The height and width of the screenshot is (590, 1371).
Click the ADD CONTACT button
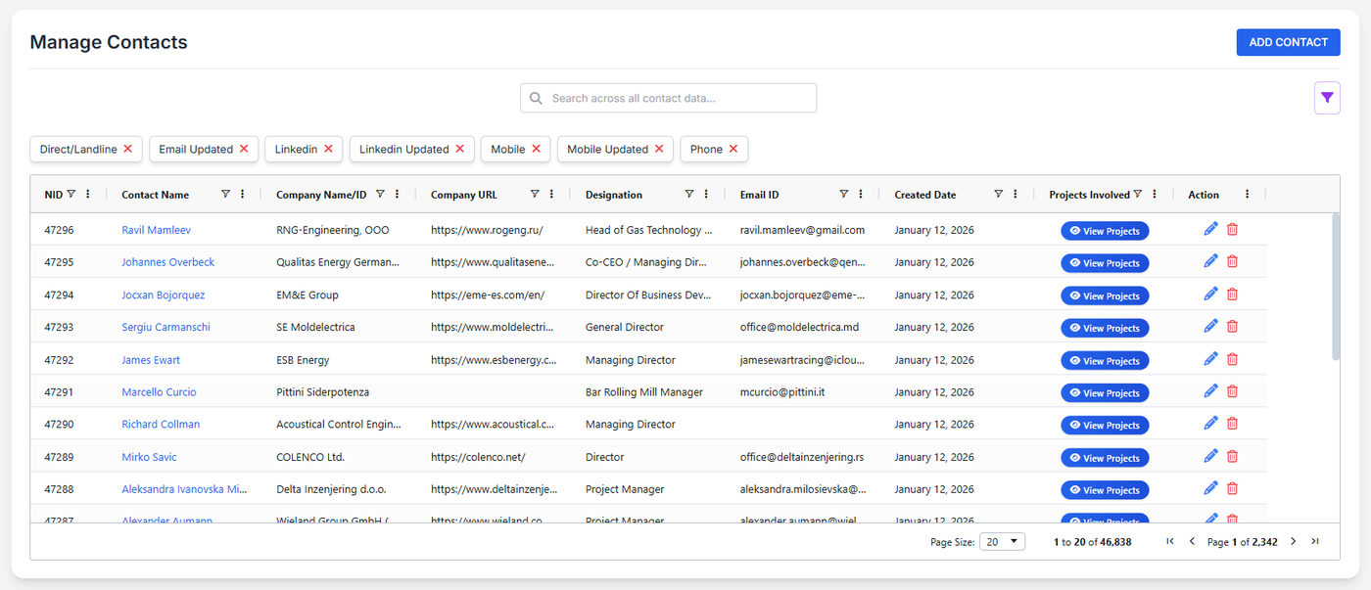pyautogui.click(x=1288, y=42)
